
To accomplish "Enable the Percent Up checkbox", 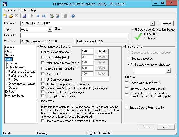I will tap(43, 74).
